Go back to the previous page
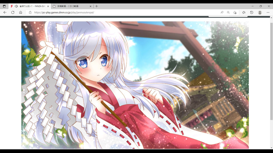 click(5, 12)
